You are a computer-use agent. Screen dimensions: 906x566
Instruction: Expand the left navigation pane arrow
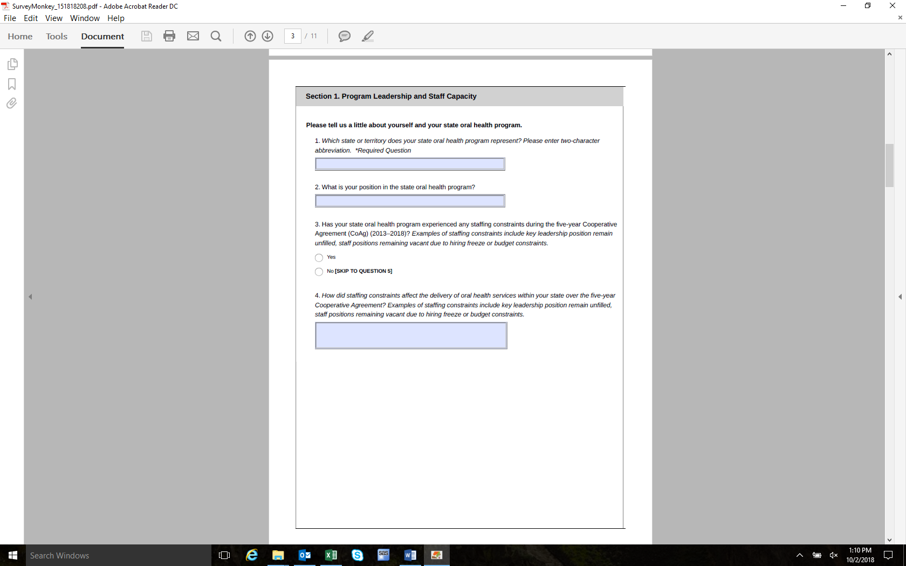30,296
